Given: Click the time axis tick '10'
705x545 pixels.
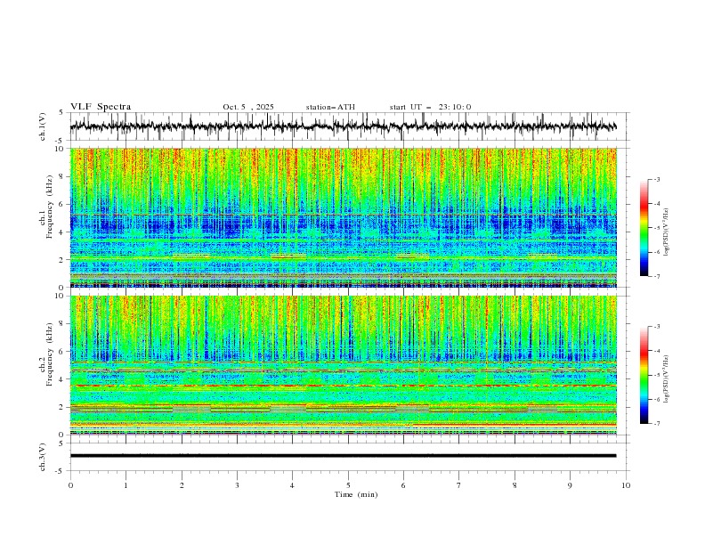Looking at the screenshot, I should [x=626, y=485].
